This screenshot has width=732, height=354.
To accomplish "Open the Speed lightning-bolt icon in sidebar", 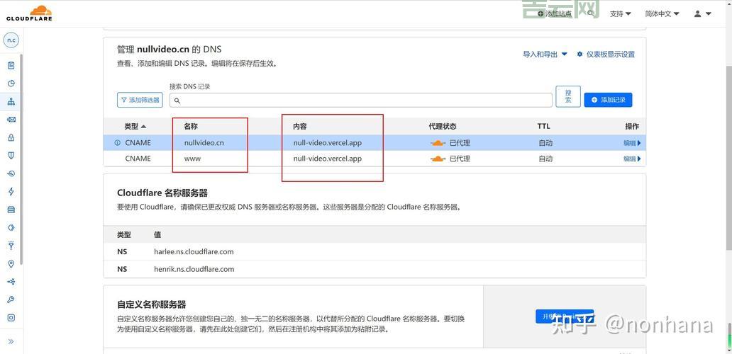I will pos(11,191).
